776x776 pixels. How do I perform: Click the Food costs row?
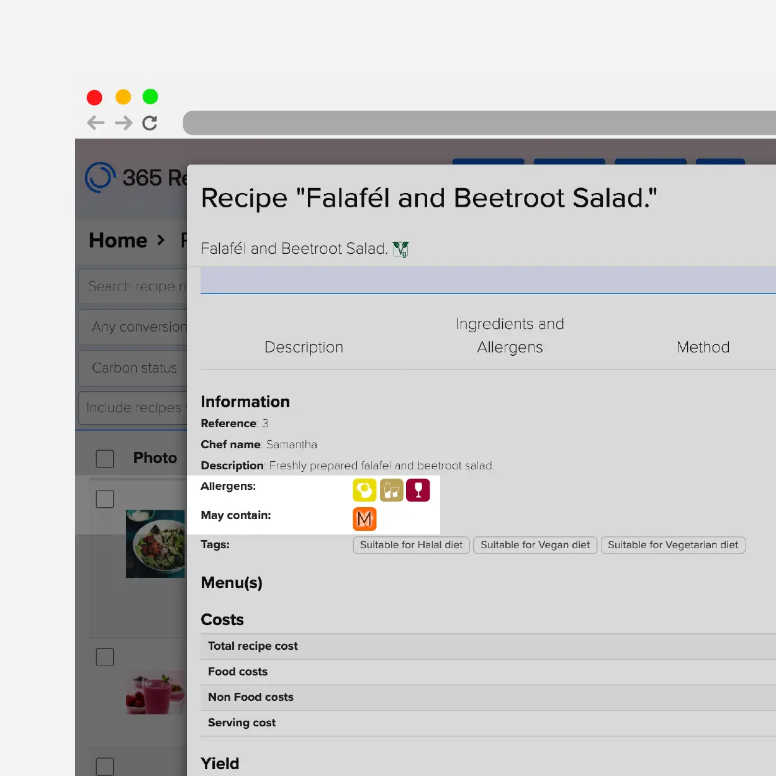(488, 672)
